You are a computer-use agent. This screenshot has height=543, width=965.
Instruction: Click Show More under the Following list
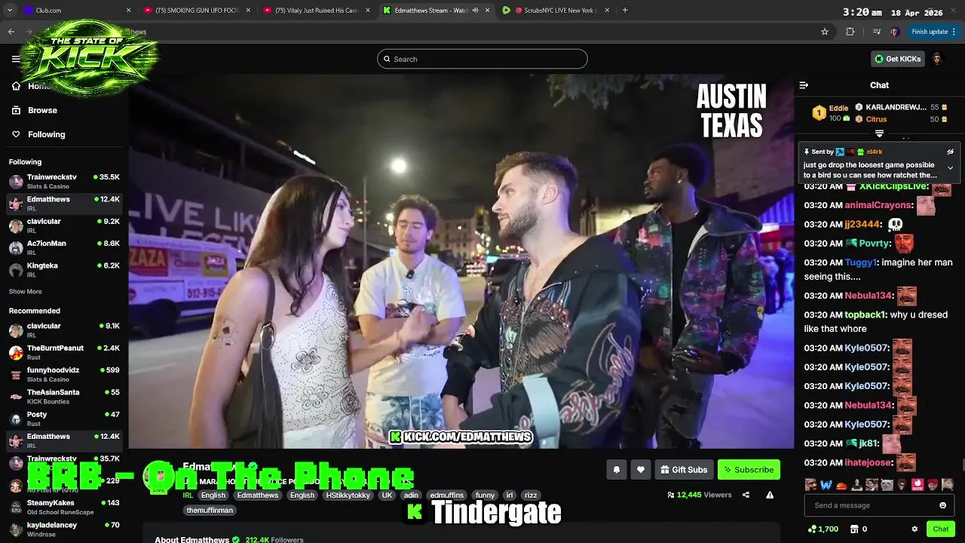26,291
